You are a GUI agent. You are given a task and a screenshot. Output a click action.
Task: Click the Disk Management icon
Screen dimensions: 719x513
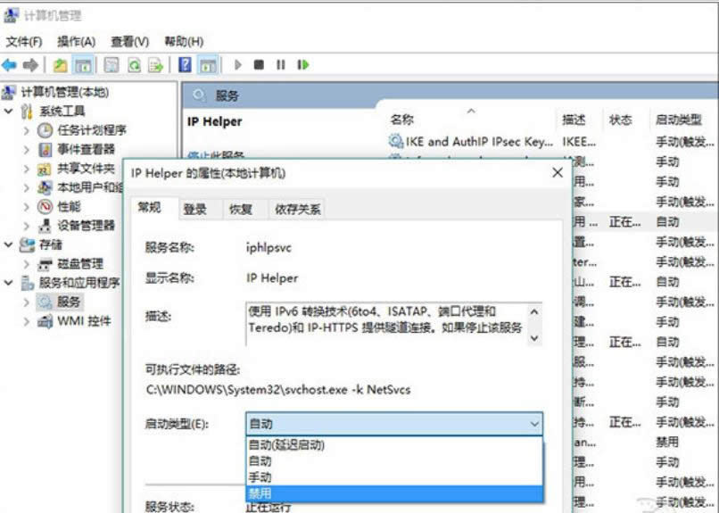(x=45, y=264)
